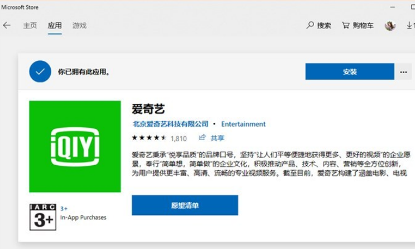
Task: Click the blue 安装 button
Action: pos(350,71)
